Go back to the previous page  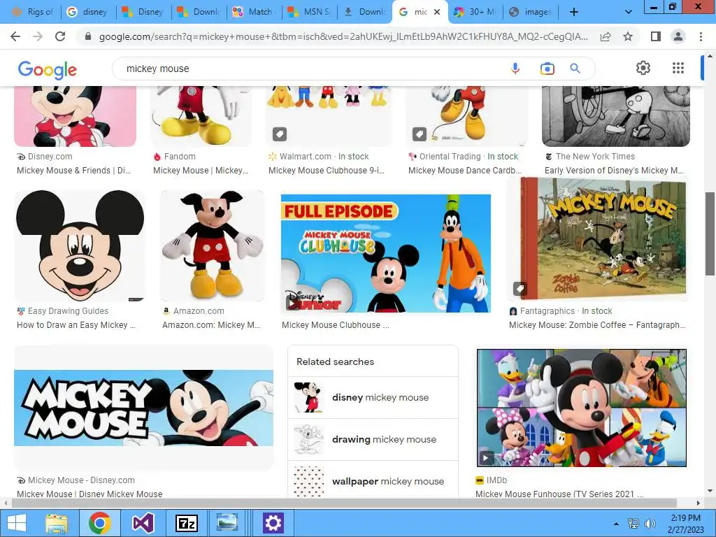(15, 36)
